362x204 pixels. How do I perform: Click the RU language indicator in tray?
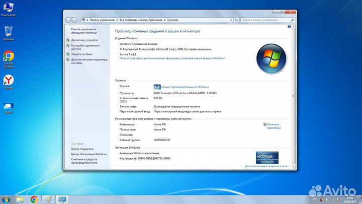(x=315, y=199)
